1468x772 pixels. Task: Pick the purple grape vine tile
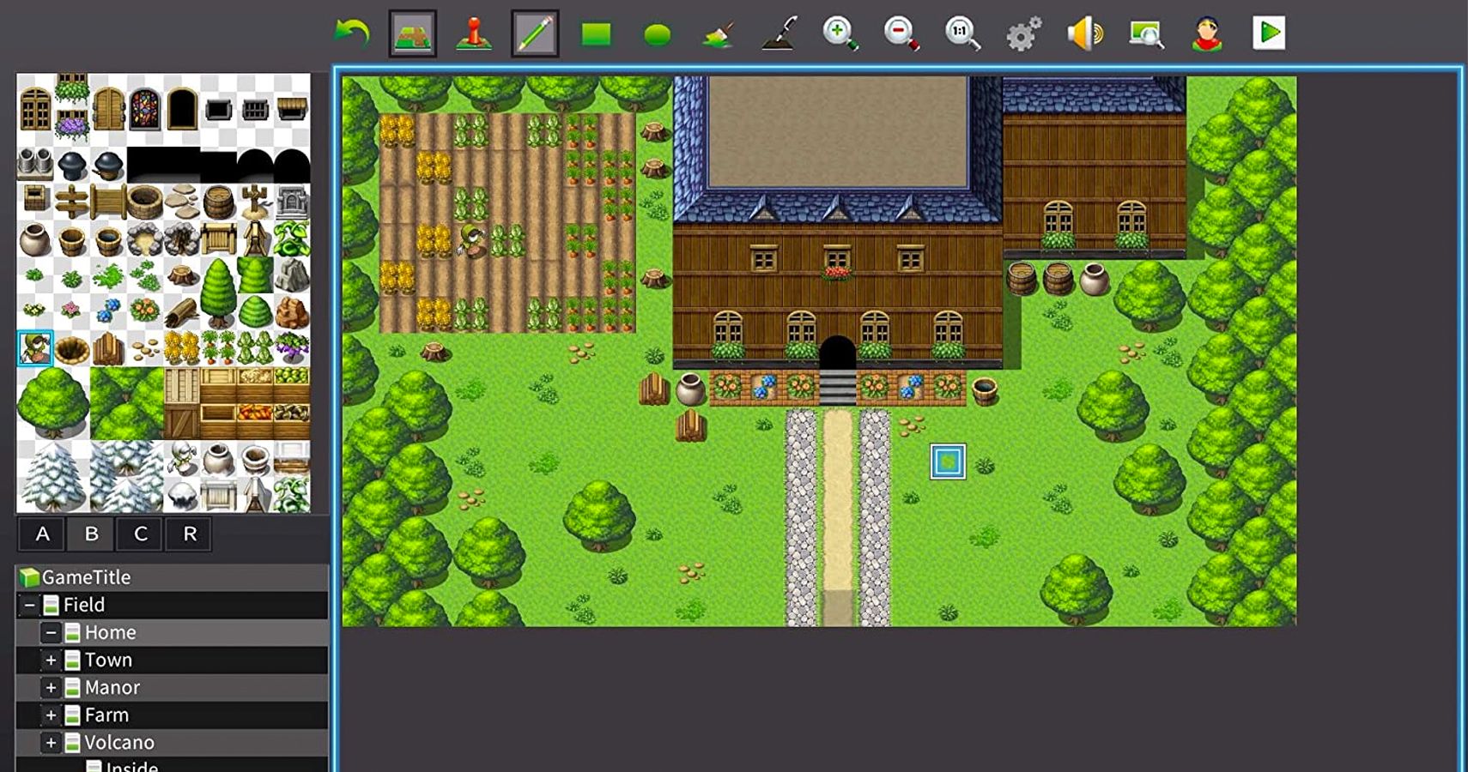coord(292,348)
